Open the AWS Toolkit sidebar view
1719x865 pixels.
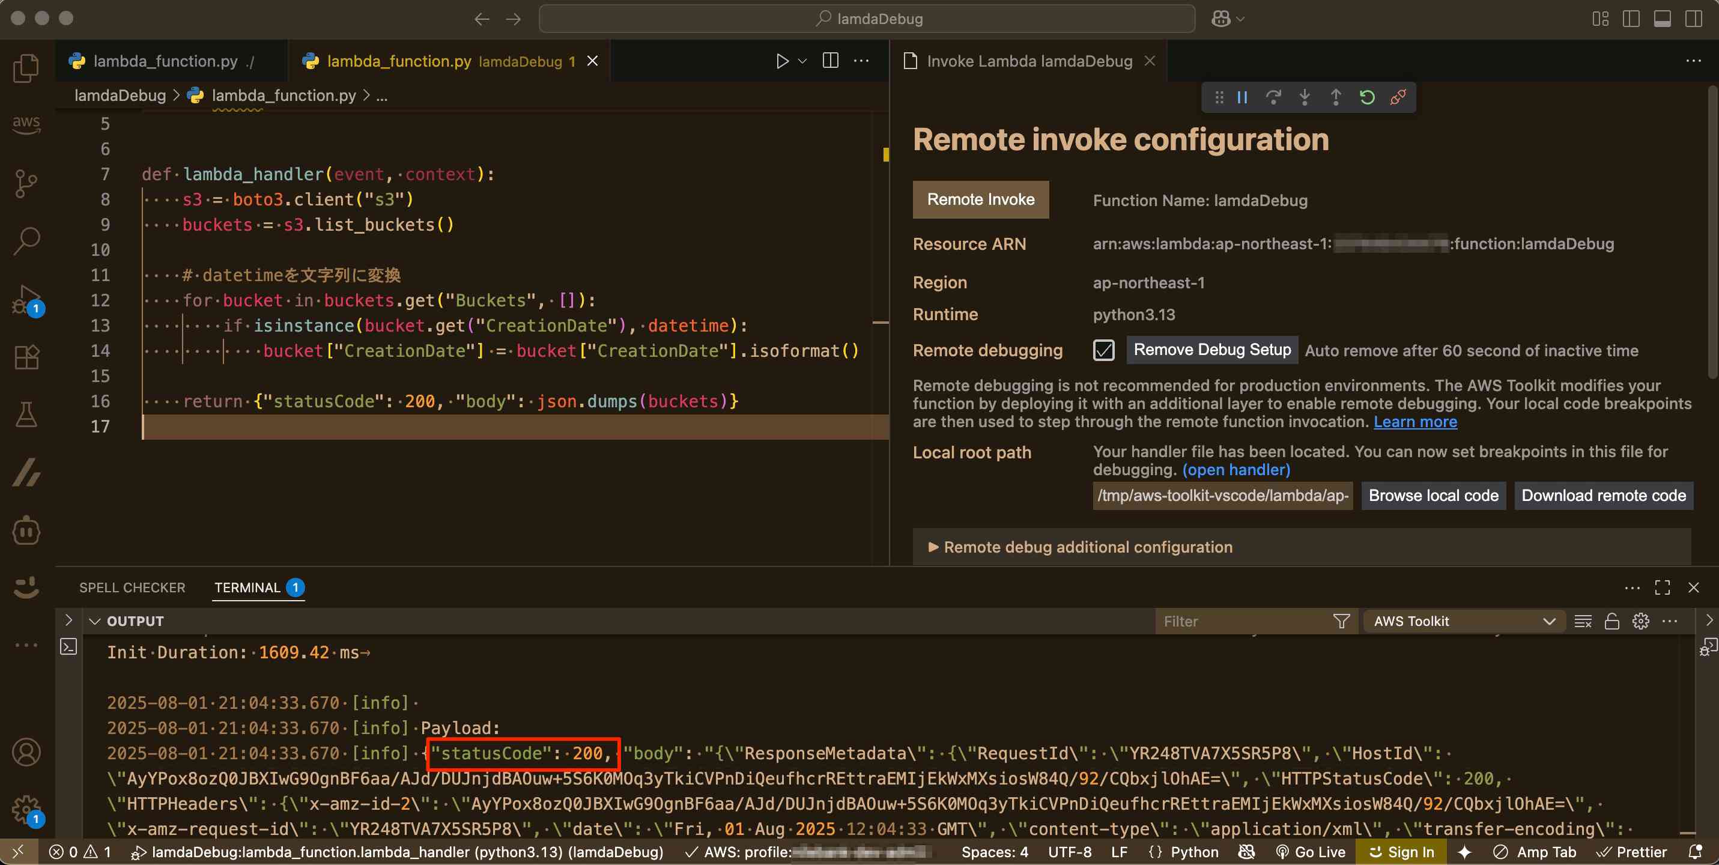click(26, 124)
